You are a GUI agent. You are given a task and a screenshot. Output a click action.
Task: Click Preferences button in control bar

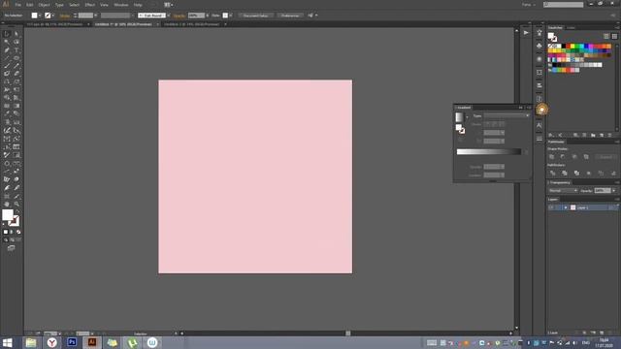tap(290, 16)
